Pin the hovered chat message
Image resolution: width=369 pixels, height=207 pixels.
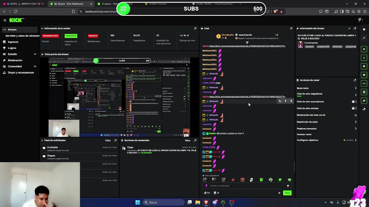pos(285,101)
